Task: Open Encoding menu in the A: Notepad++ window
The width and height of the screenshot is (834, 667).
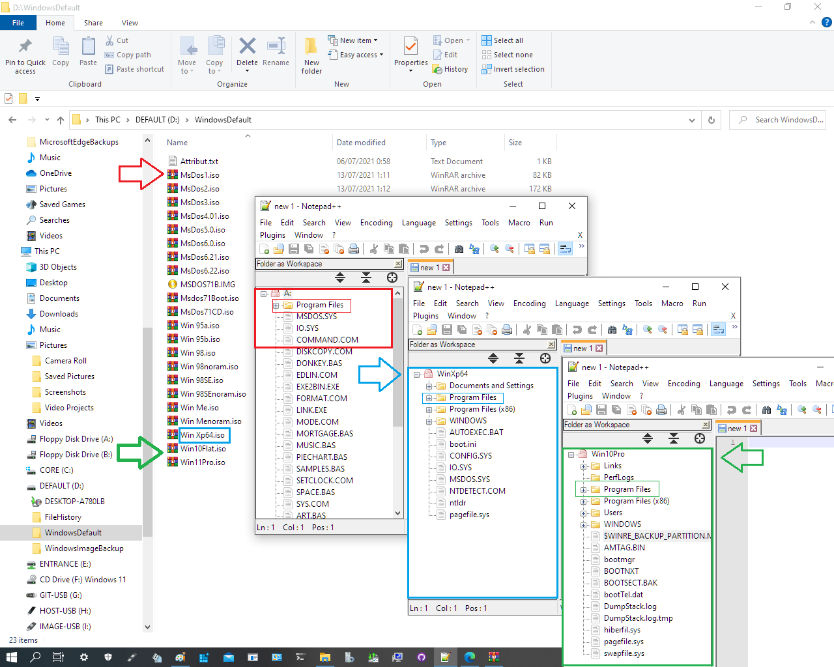Action: 377,223
